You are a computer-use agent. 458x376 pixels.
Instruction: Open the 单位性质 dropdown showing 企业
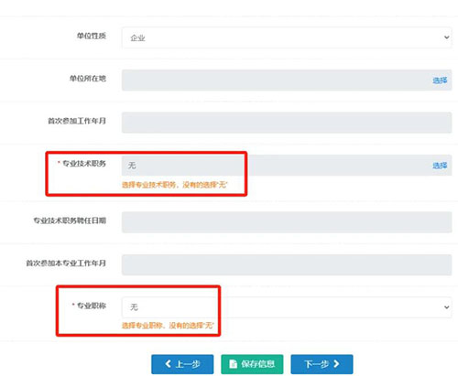point(287,38)
